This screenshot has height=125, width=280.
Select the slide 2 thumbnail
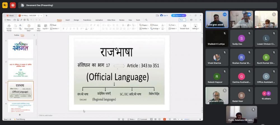(20, 69)
